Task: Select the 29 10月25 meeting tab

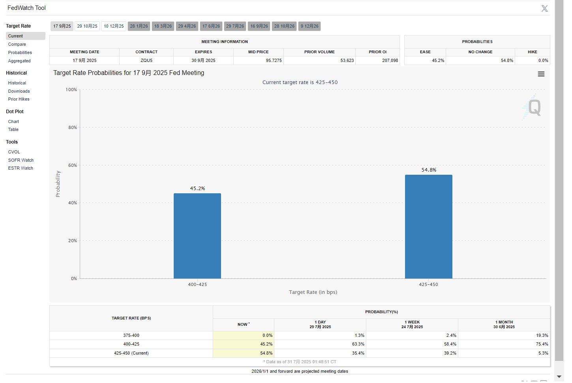Action: (87, 26)
